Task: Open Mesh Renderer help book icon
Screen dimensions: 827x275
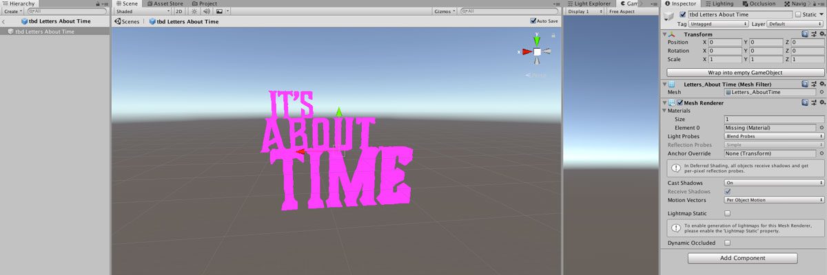Action: [805, 102]
